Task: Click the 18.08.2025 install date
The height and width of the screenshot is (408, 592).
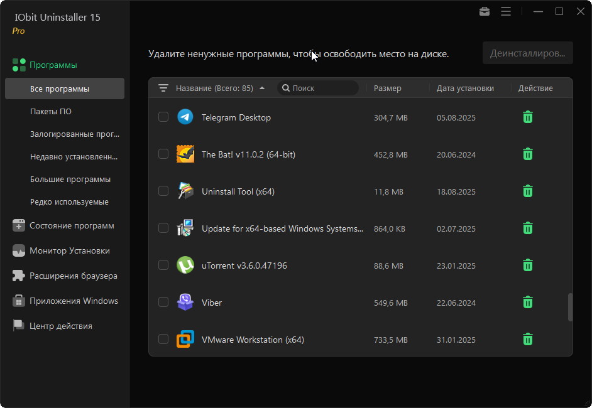Action: [x=456, y=191]
